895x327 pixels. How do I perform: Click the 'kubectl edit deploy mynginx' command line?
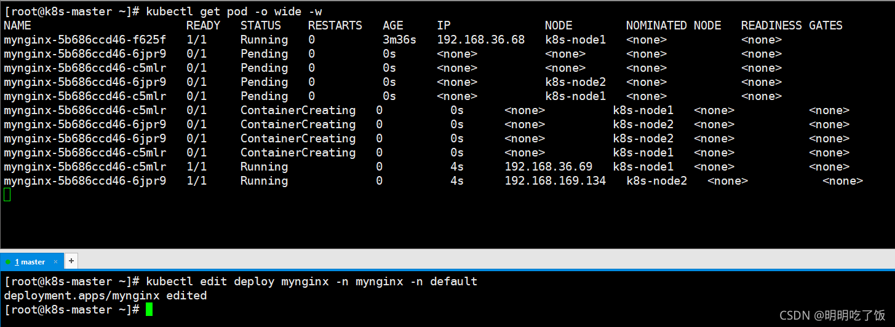click(311, 282)
